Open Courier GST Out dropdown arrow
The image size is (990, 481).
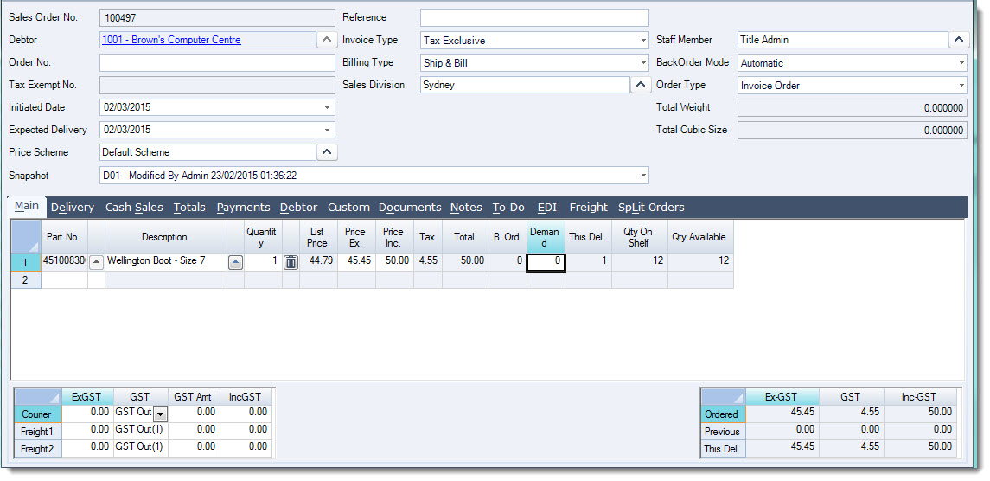(160, 414)
